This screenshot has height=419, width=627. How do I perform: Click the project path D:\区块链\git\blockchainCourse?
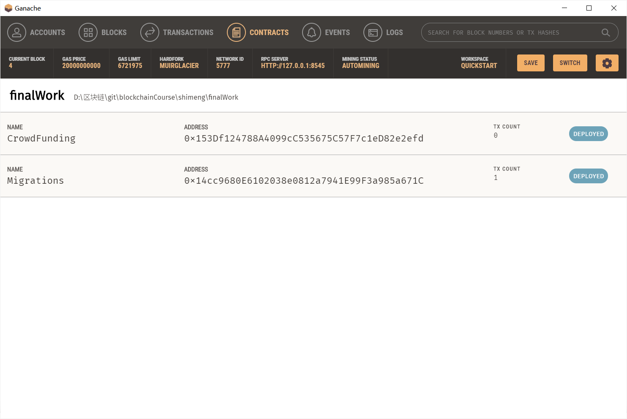(x=156, y=97)
